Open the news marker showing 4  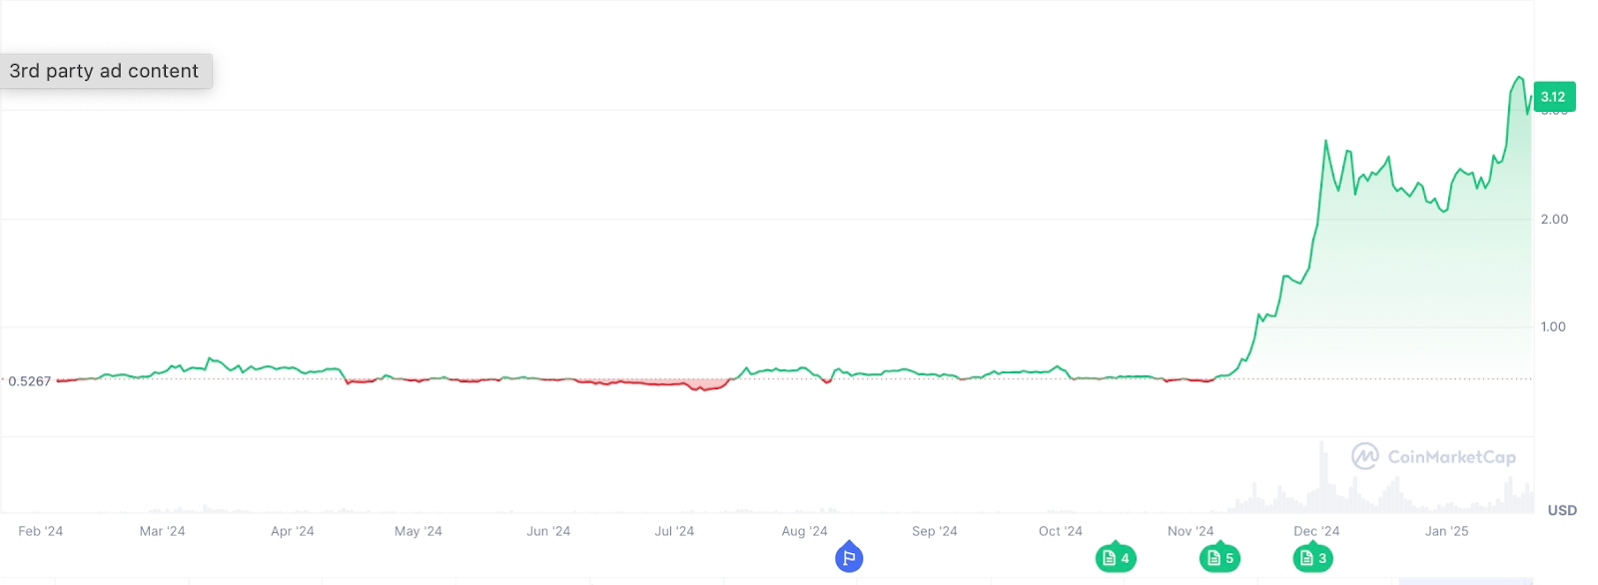point(1116,557)
